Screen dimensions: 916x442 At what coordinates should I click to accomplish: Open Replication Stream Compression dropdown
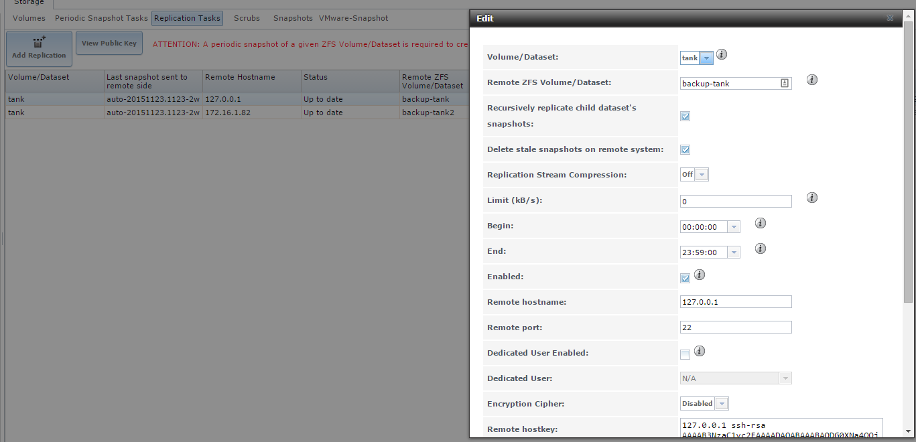pyautogui.click(x=702, y=175)
